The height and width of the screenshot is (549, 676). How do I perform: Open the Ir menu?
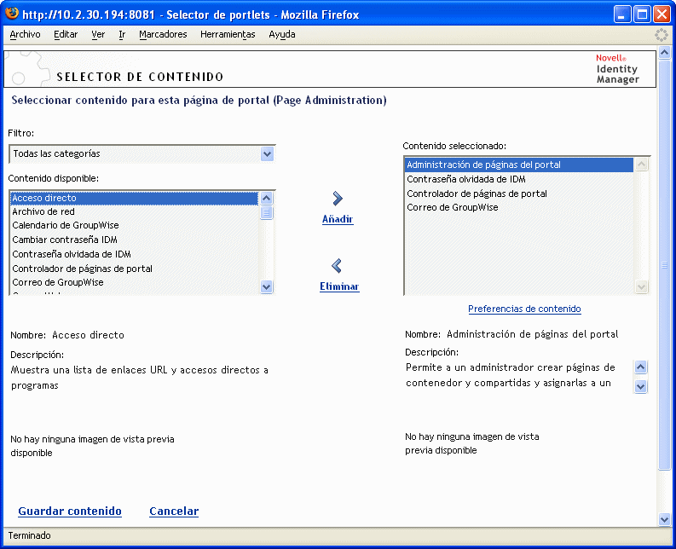(x=122, y=34)
